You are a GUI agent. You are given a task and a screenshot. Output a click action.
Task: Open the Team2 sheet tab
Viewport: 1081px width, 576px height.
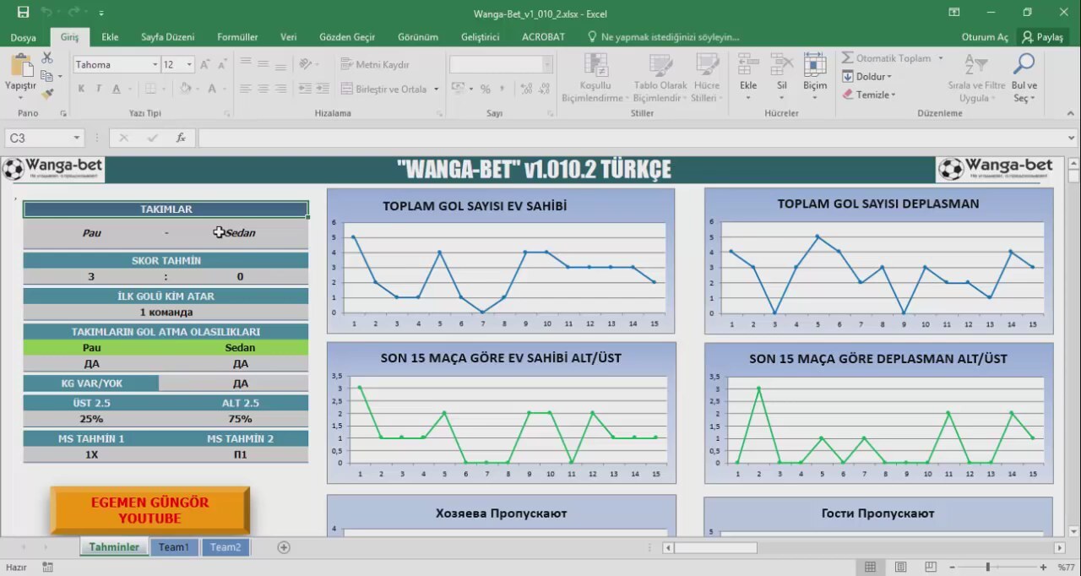coord(225,547)
